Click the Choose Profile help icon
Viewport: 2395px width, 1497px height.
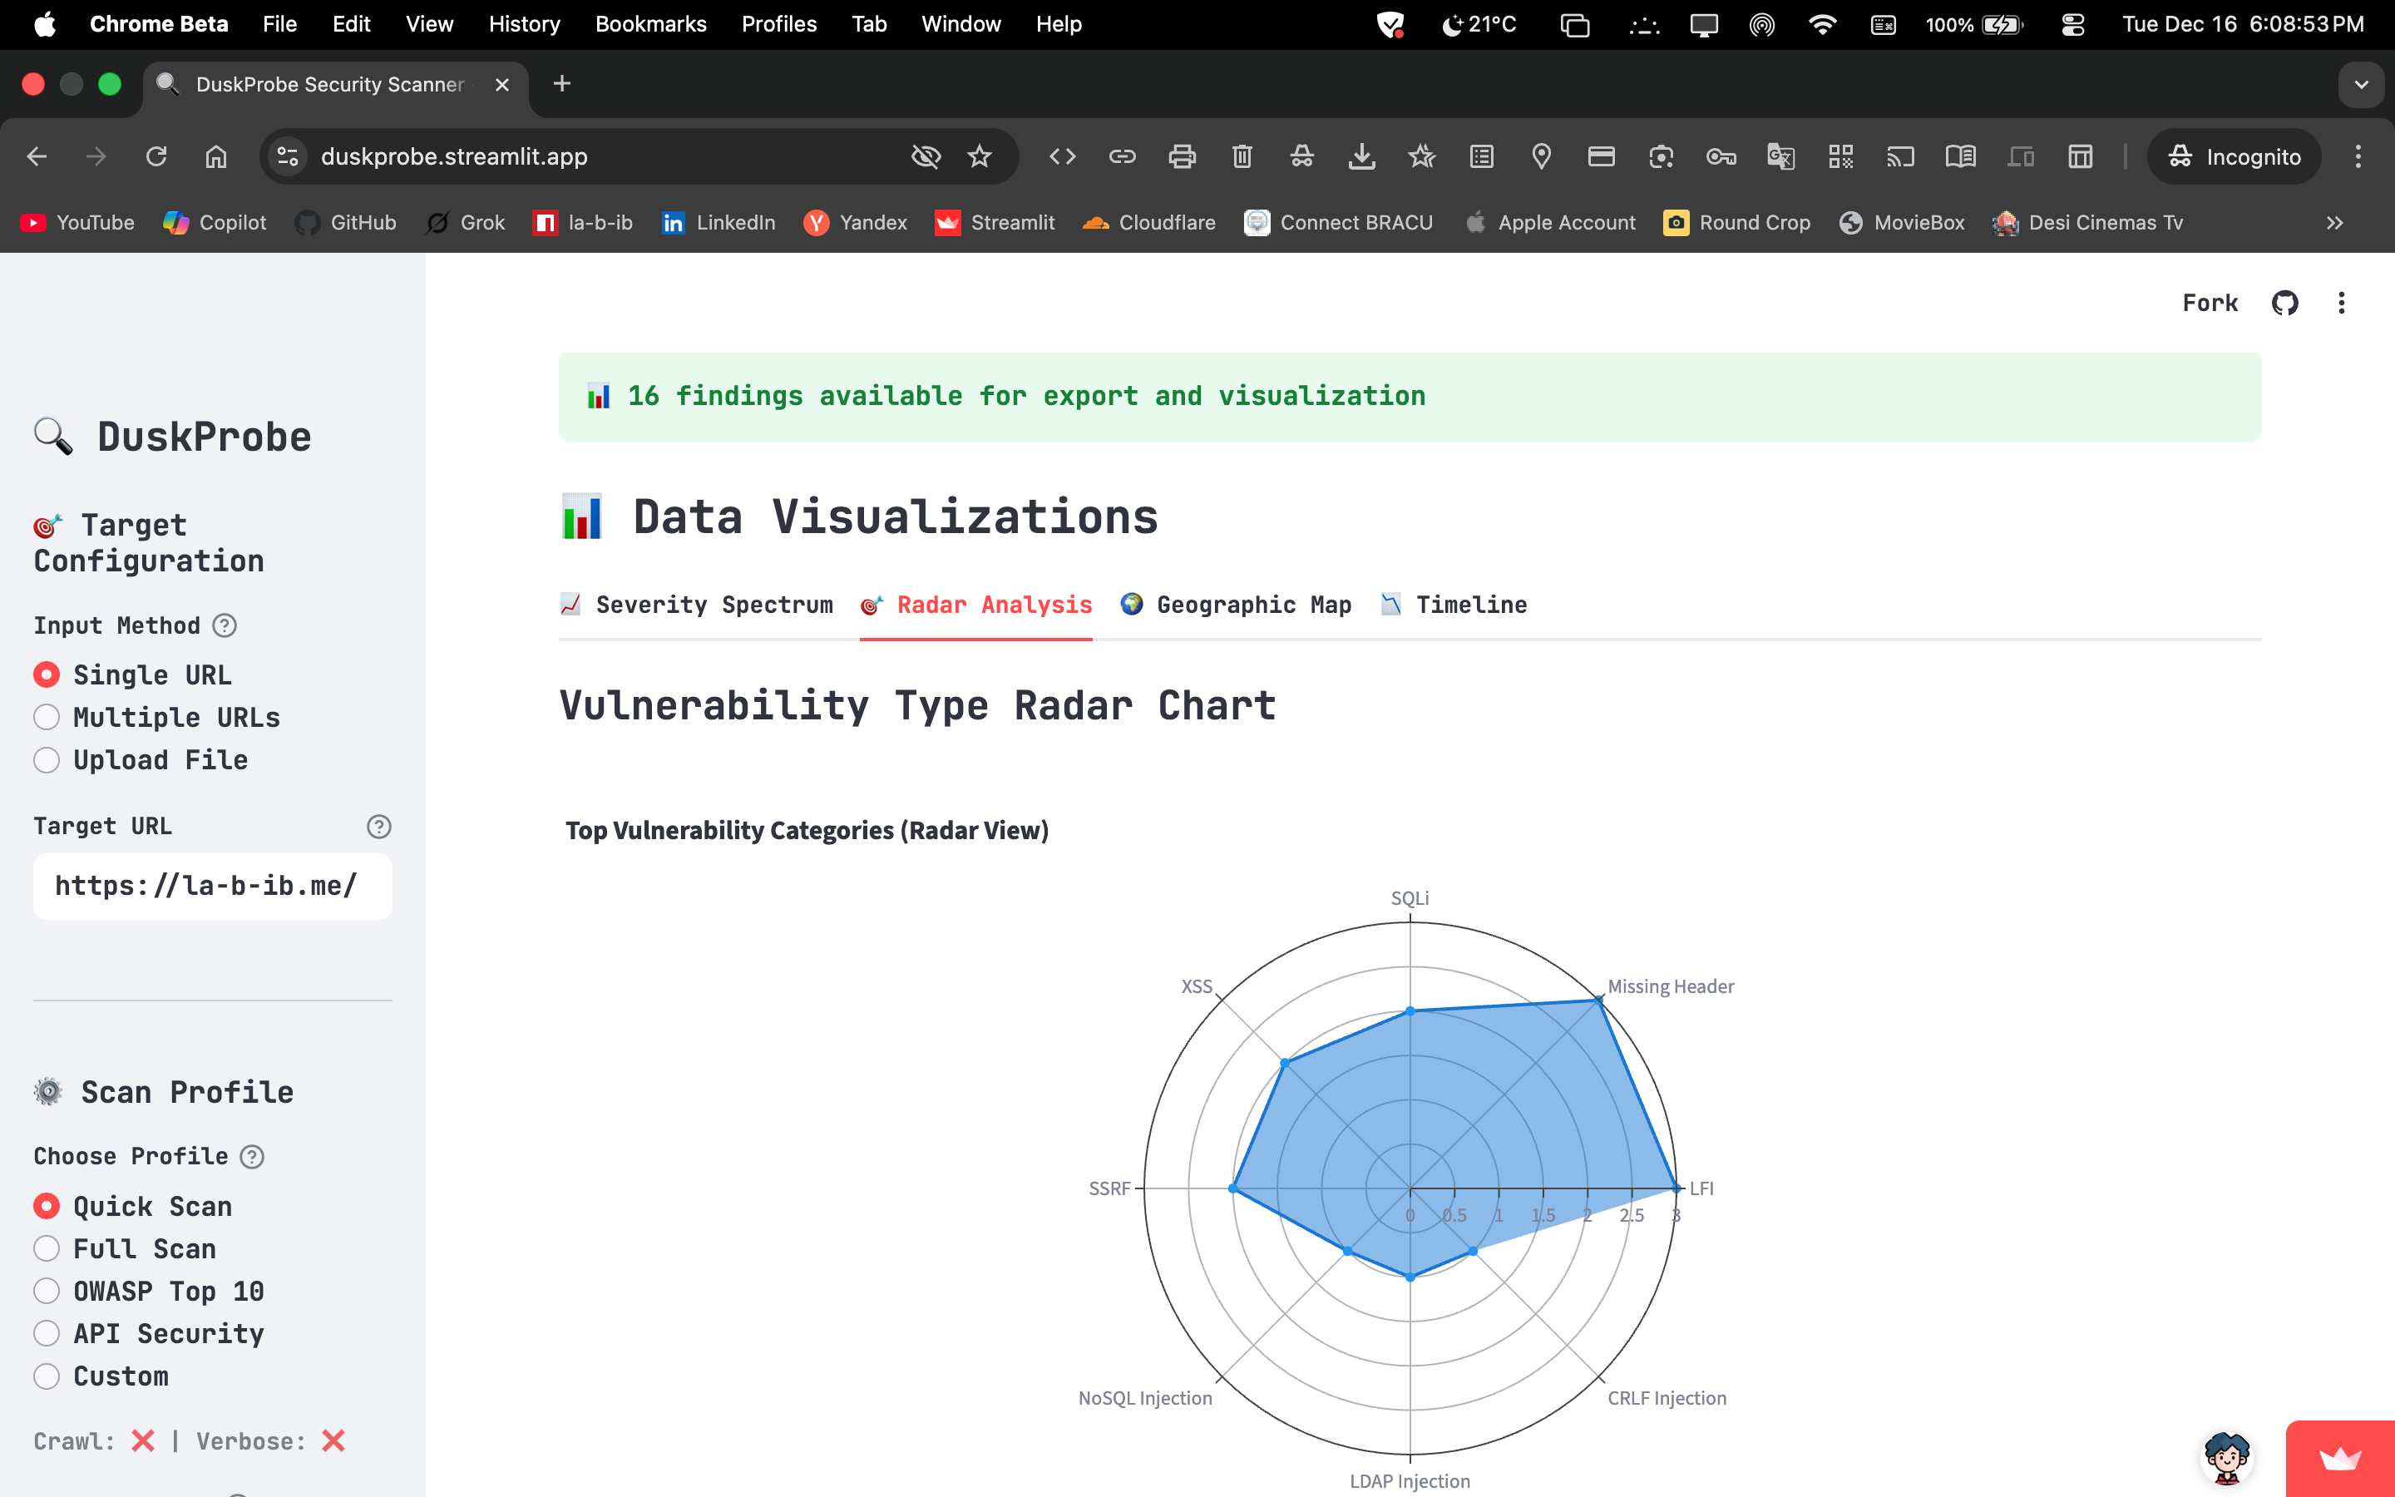tap(252, 1156)
